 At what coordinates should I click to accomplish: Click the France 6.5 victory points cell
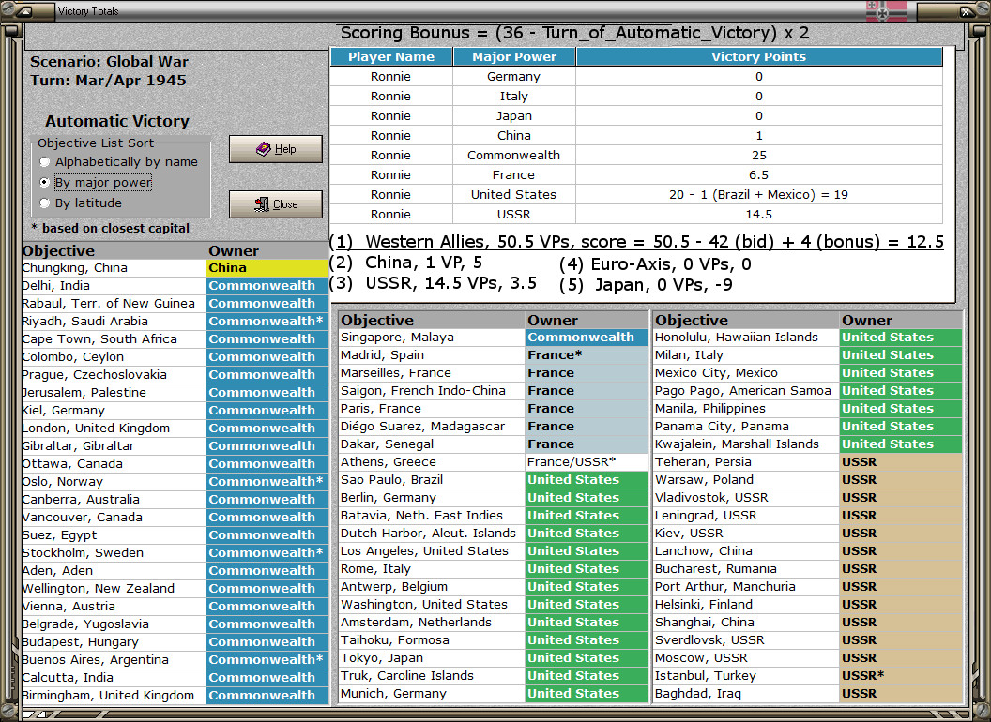click(x=758, y=175)
